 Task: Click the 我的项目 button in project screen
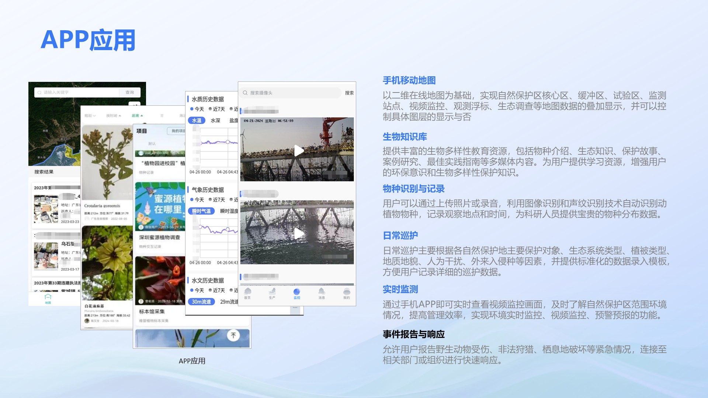coord(176,131)
